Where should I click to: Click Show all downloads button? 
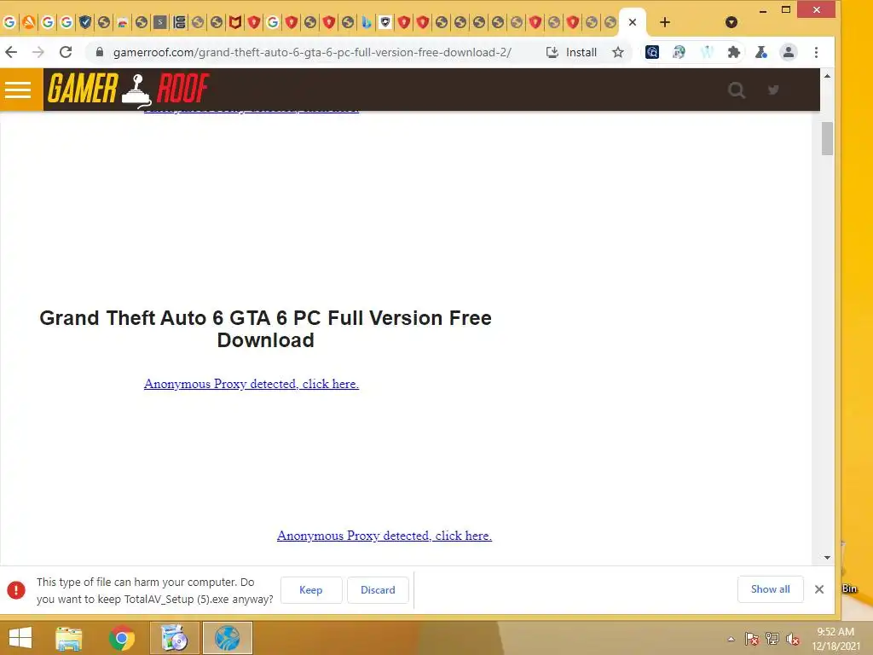(770, 589)
